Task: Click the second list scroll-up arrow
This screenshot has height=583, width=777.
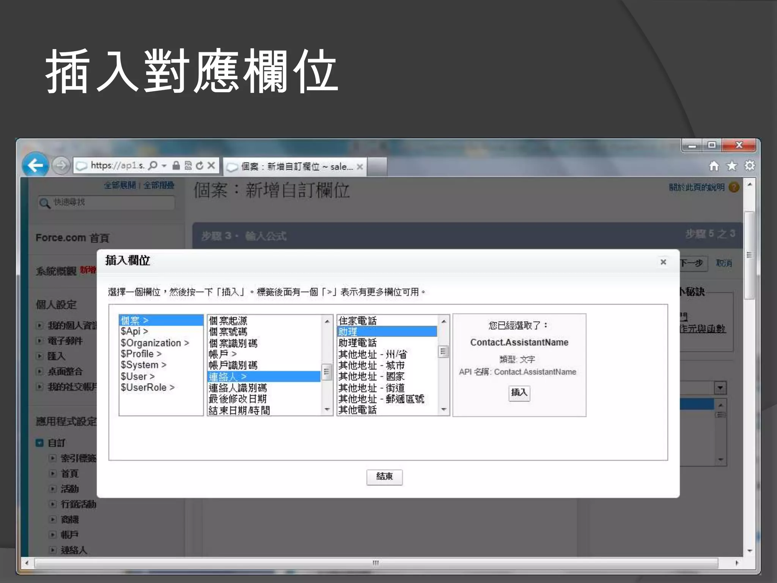Action: [327, 321]
